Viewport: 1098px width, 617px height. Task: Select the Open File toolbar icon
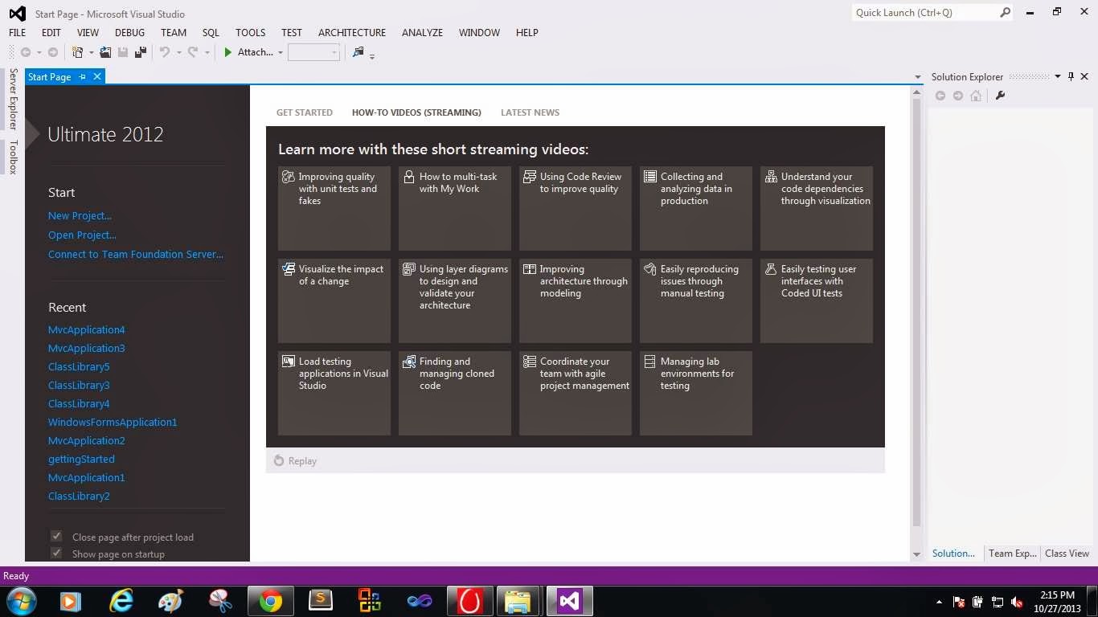pyautogui.click(x=105, y=52)
